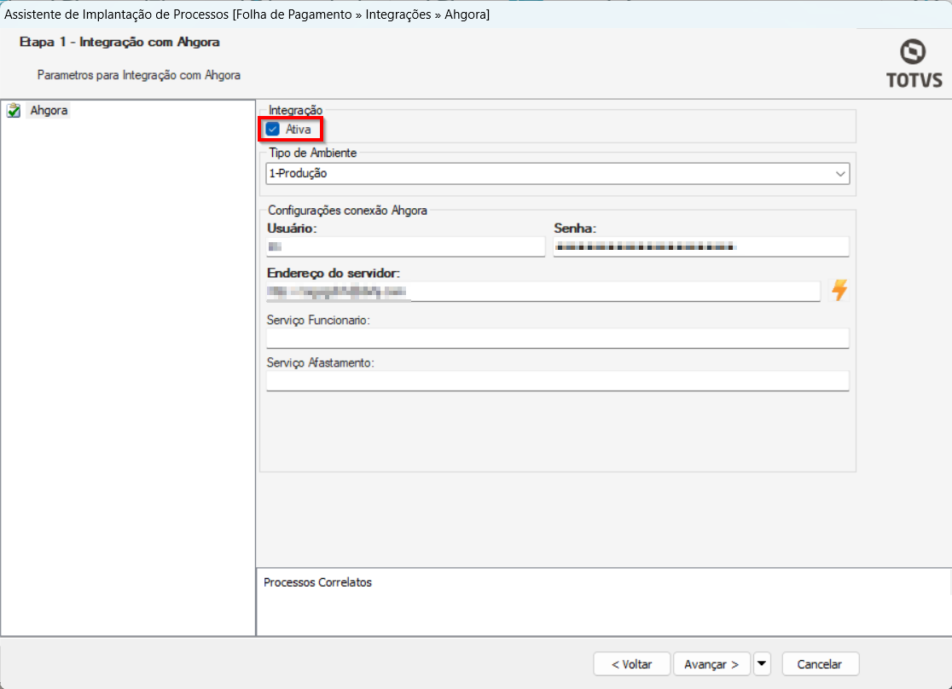Click the Usuário input field
Image resolution: width=952 pixels, height=689 pixels.
405,246
